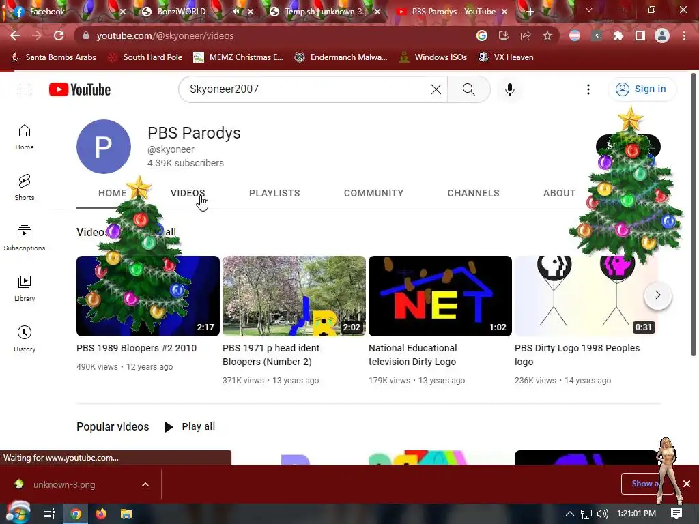Bookmark this page with the star icon
This screenshot has width=699, height=524.
click(547, 35)
